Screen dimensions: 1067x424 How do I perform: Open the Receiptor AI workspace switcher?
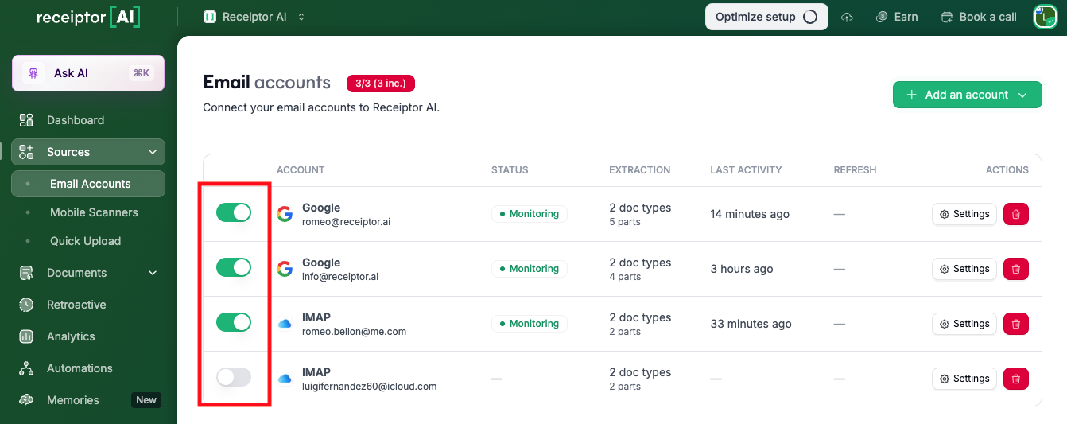tap(254, 17)
